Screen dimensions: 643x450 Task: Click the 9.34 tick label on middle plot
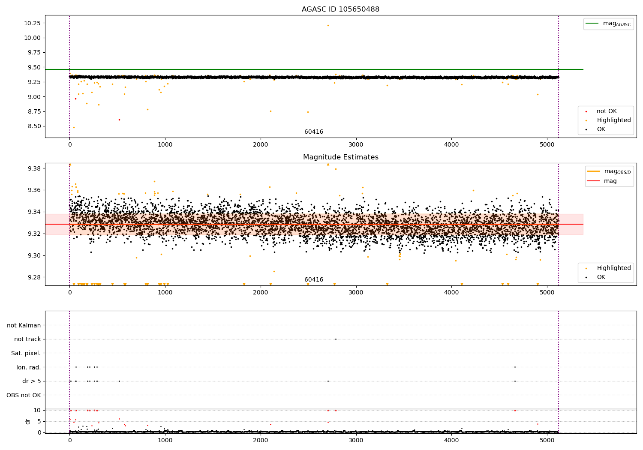34,212
